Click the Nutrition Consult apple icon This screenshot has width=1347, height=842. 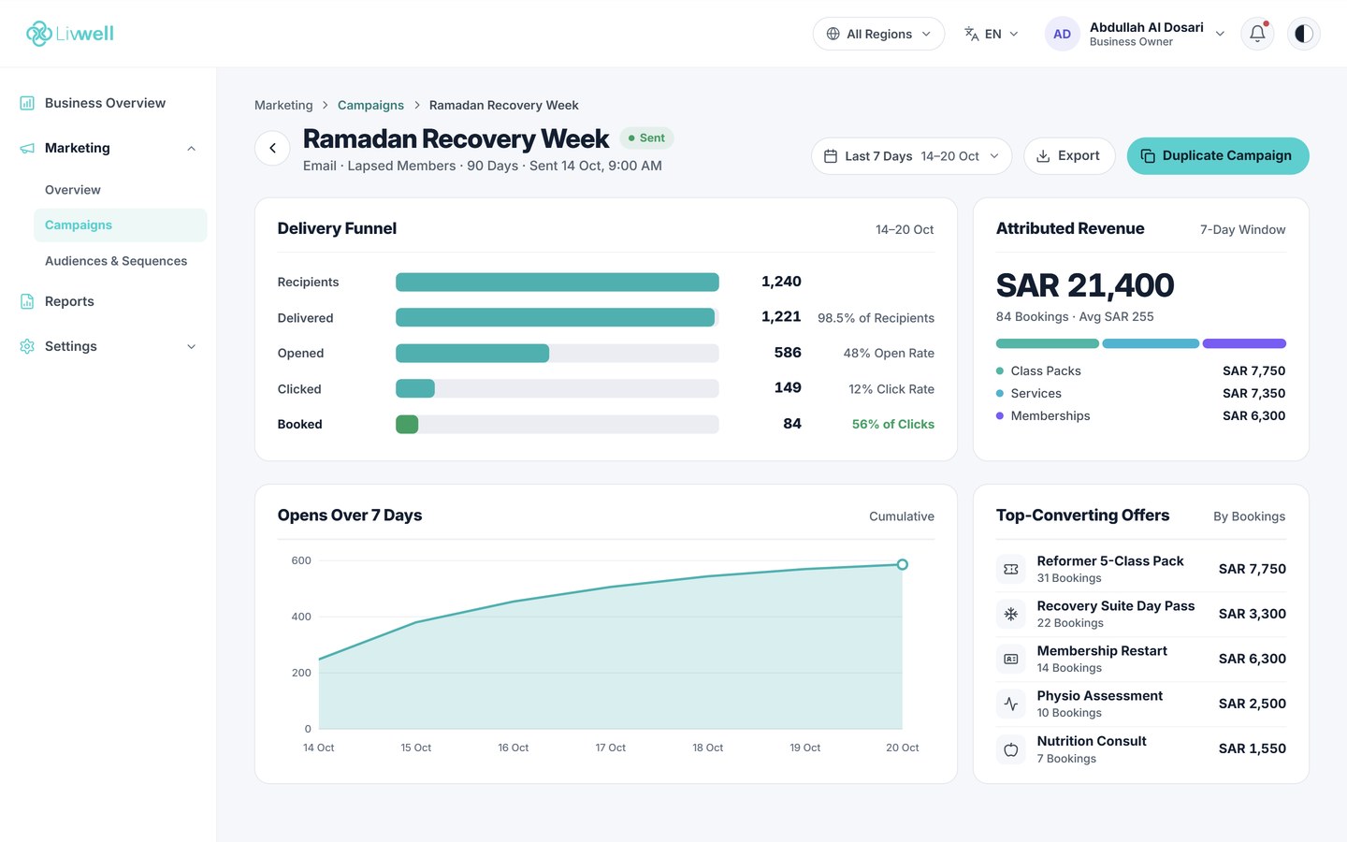(x=1011, y=749)
